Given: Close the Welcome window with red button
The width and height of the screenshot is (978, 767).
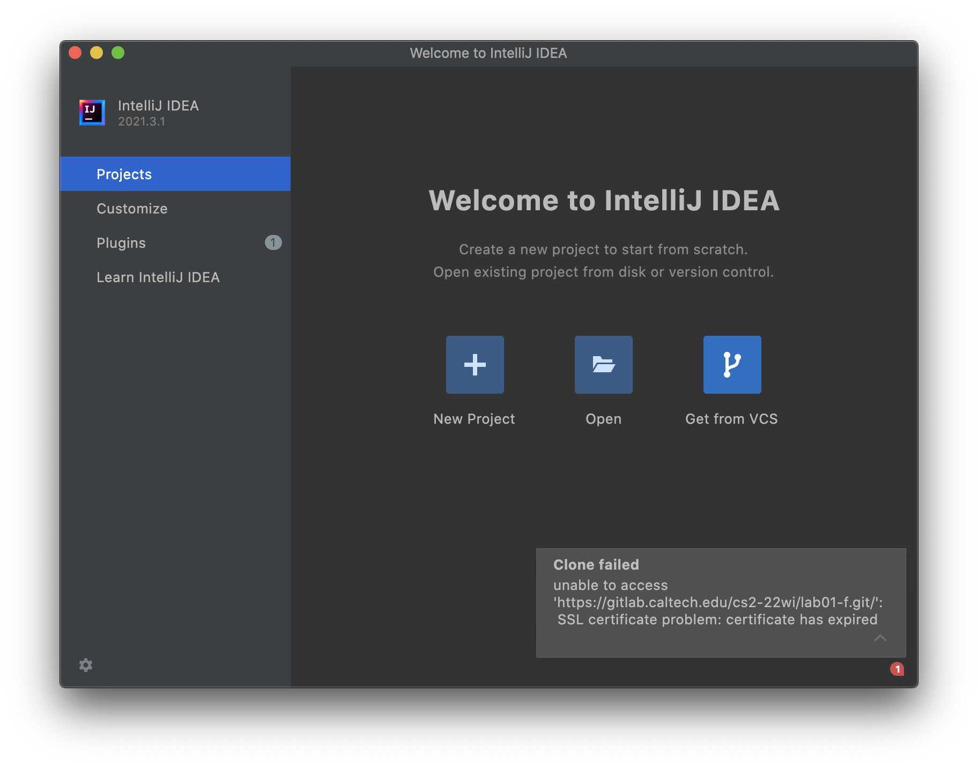Looking at the screenshot, I should click(x=75, y=53).
